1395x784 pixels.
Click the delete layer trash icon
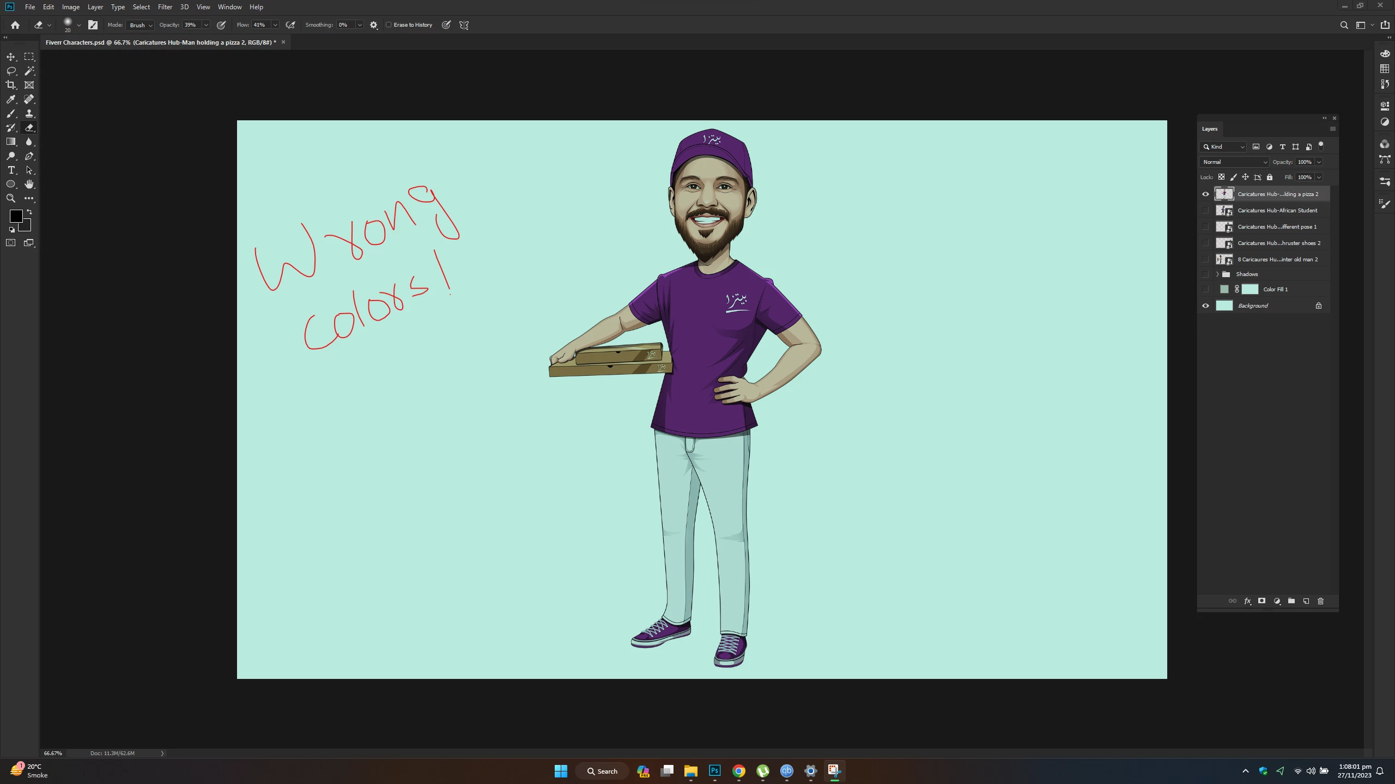pyautogui.click(x=1320, y=601)
